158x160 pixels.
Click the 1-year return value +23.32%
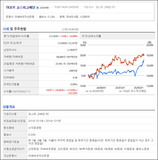pyautogui.click(x=72, y=93)
